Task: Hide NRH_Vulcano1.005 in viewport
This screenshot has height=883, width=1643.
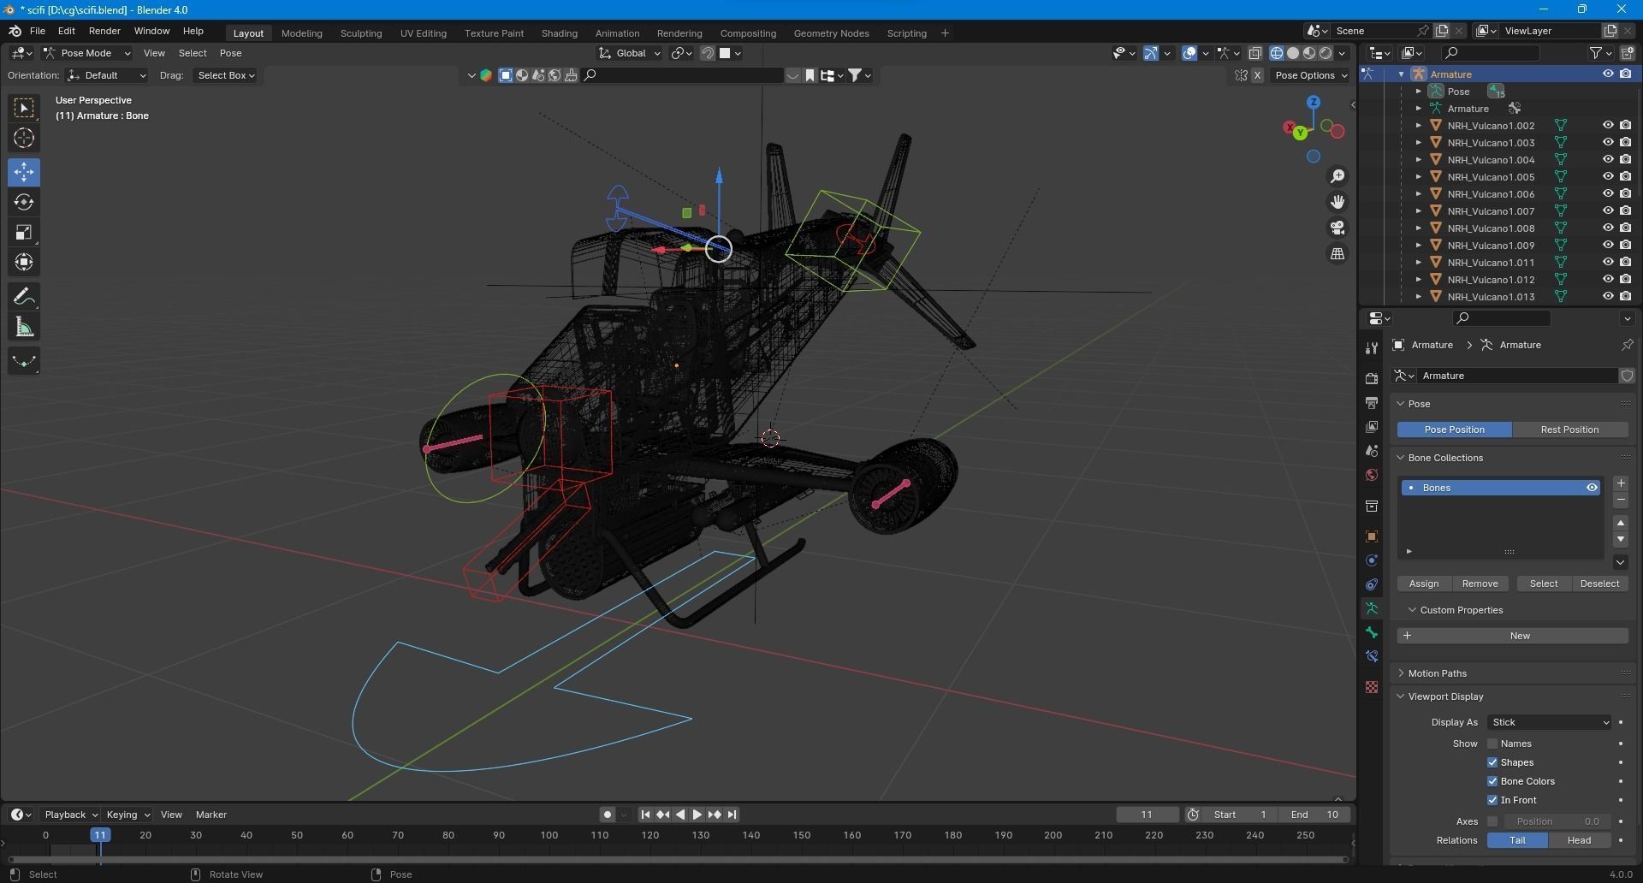Action: click(x=1608, y=176)
